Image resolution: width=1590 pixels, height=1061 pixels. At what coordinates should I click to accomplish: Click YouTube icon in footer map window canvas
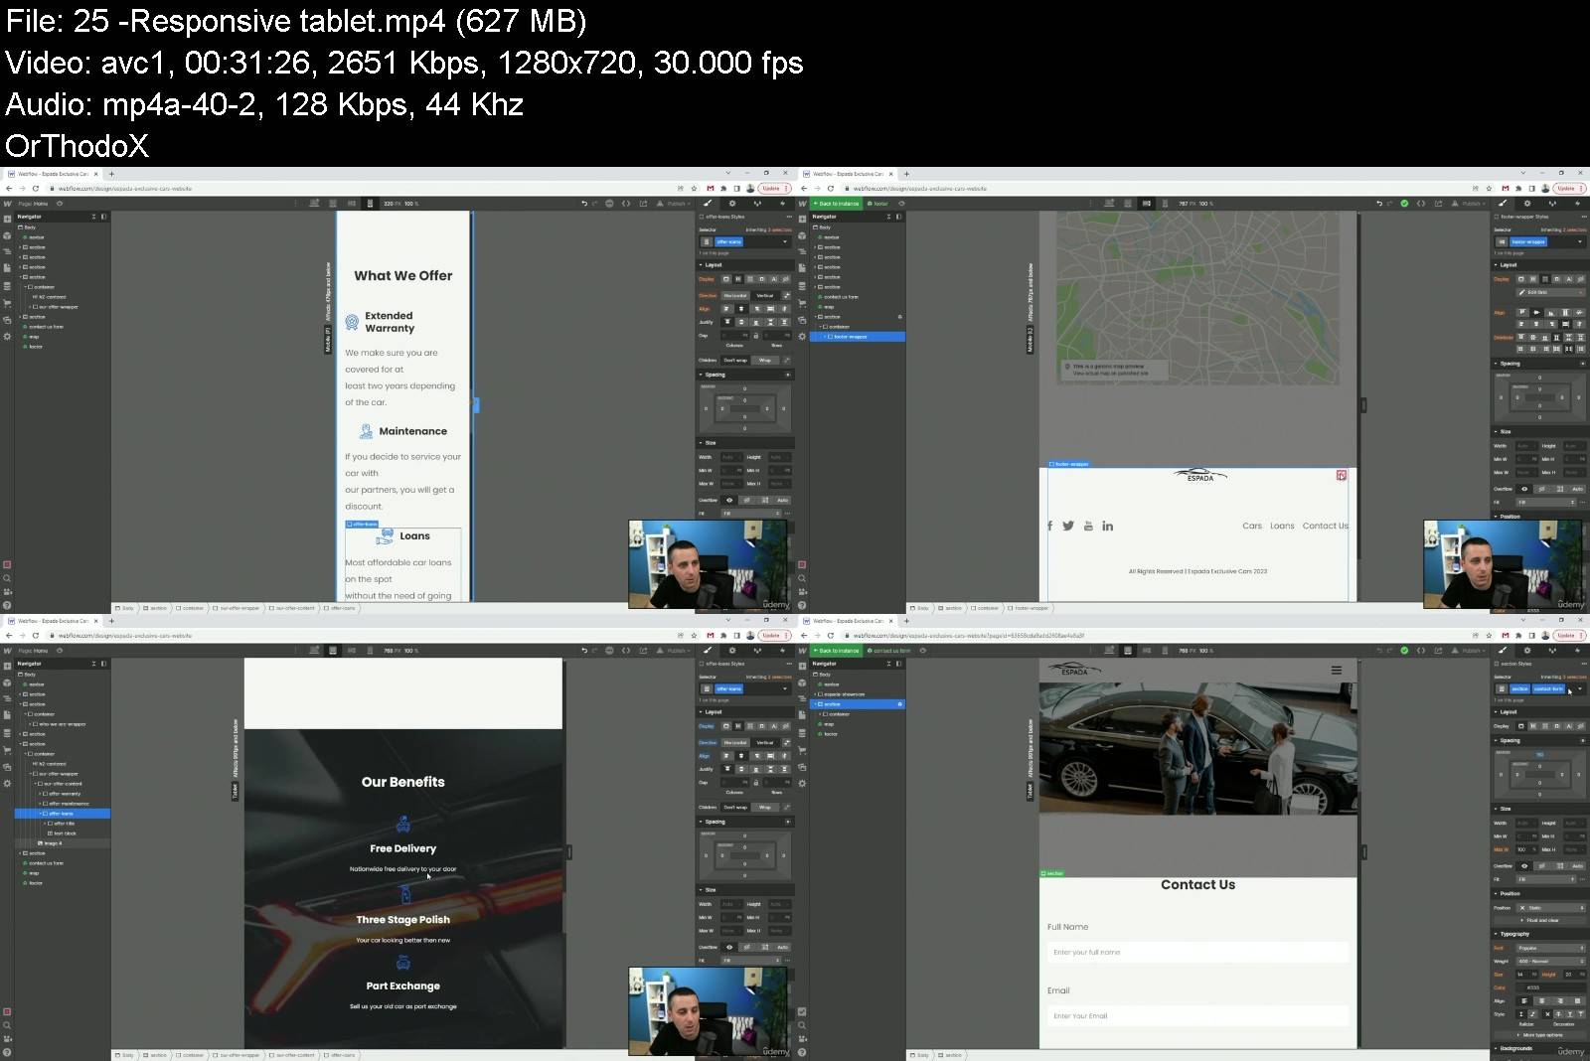(1088, 526)
